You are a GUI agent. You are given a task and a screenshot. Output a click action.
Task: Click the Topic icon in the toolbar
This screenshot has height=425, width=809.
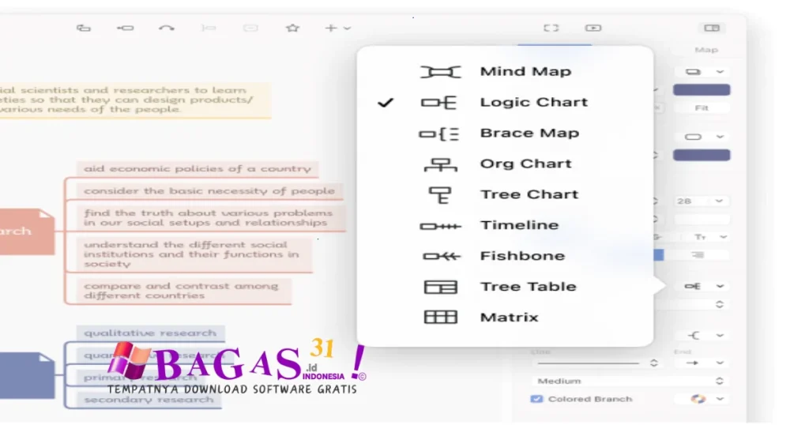[x=84, y=28]
